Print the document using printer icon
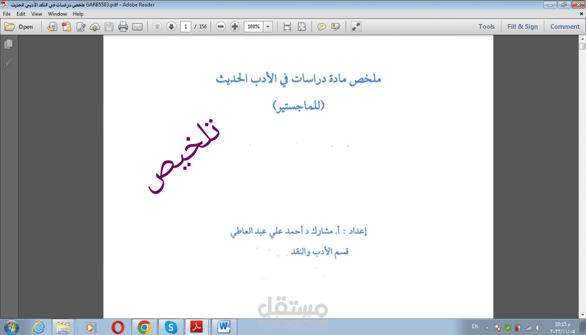Screen dimensions: 586x335 tap(123, 27)
